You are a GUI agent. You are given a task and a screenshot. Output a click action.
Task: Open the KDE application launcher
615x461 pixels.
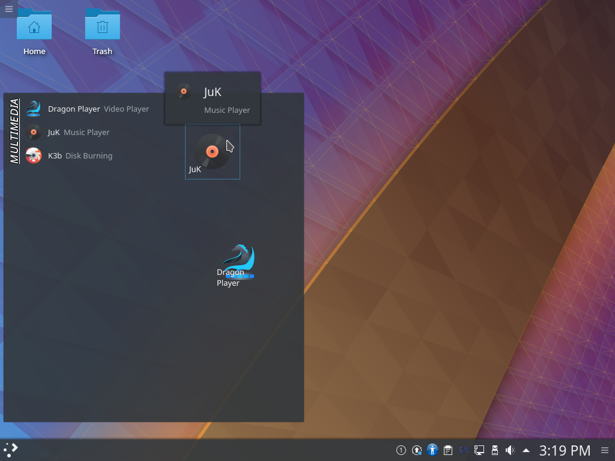[x=11, y=450]
